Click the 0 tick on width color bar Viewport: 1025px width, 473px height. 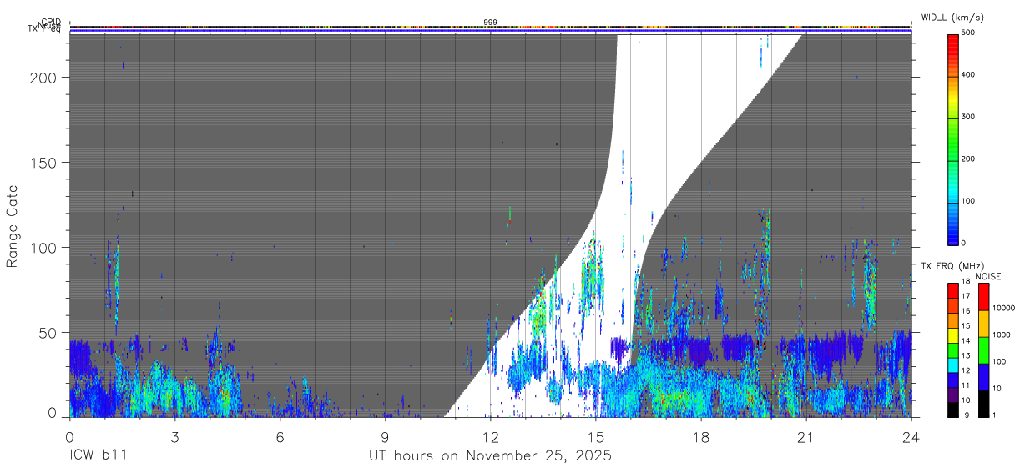tap(965, 243)
